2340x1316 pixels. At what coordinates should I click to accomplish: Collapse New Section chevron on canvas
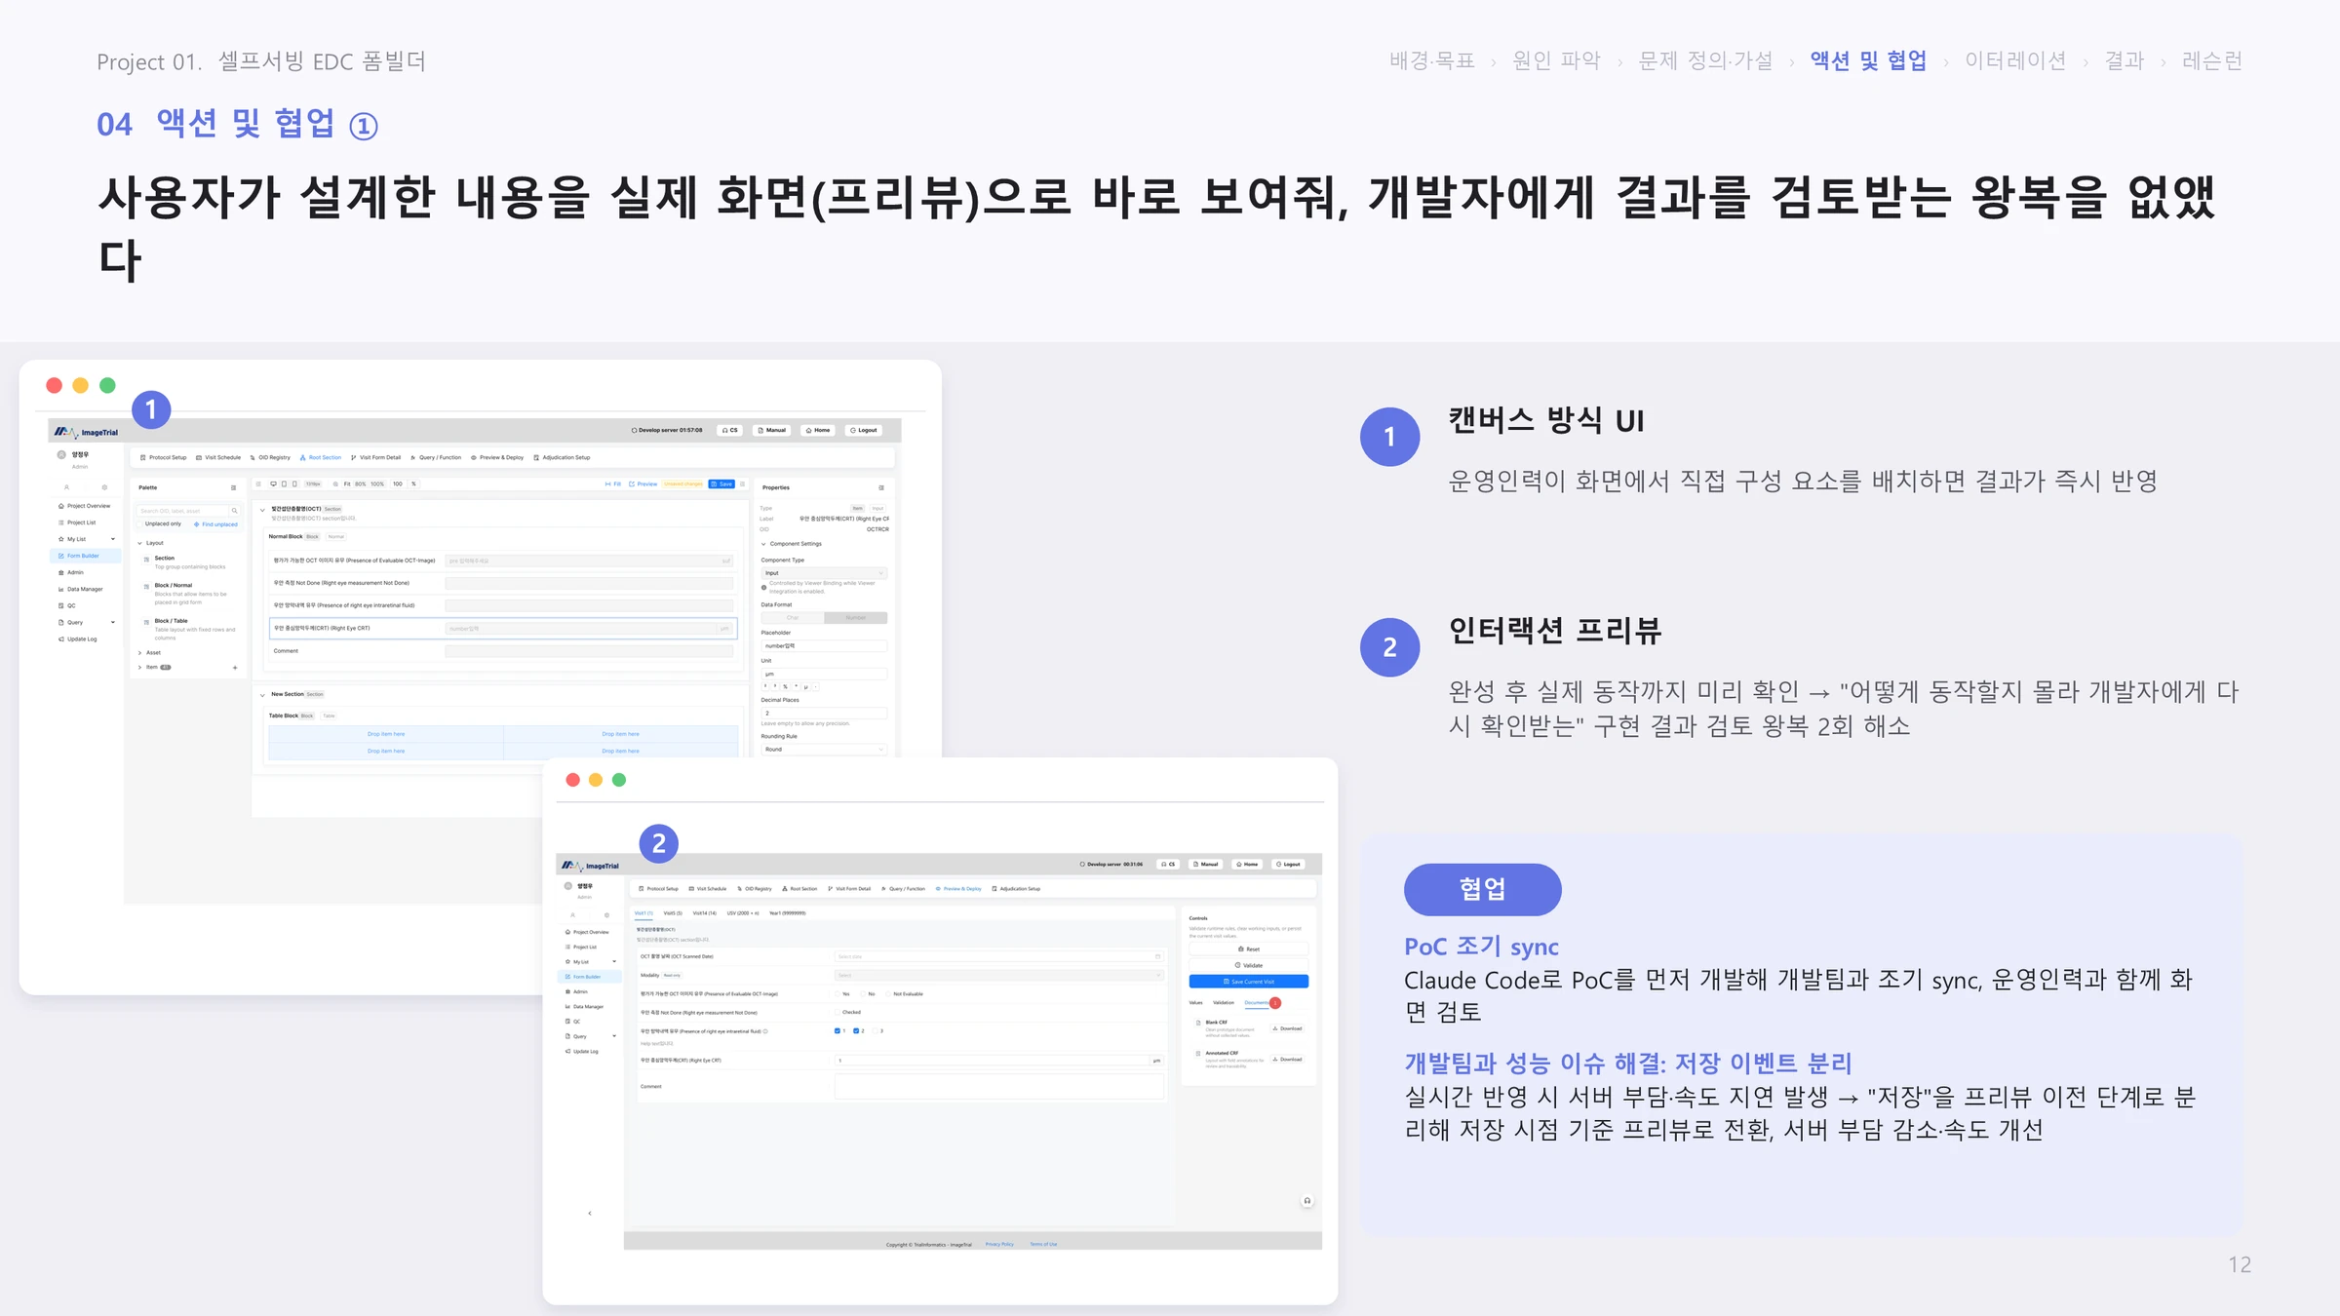pos(262,695)
